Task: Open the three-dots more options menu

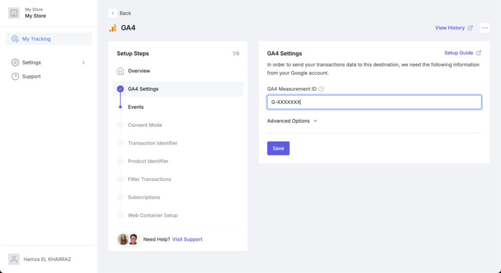Action: coord(485,28)
